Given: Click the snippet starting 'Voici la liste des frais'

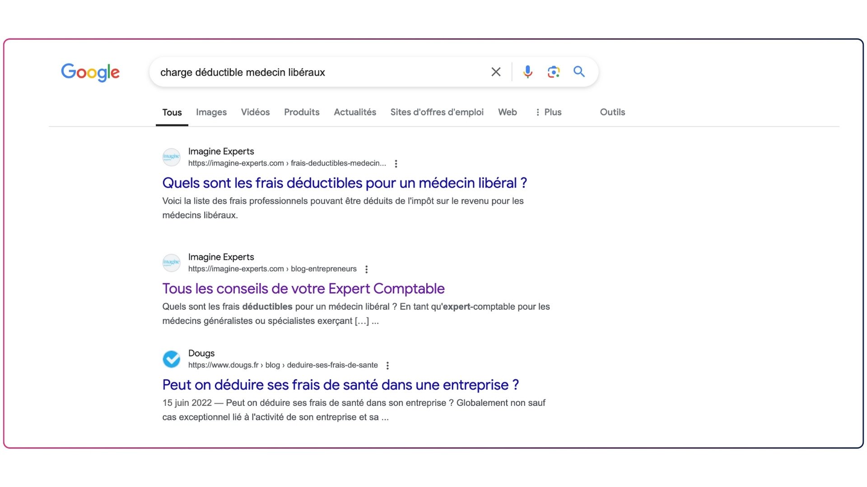Looking at the screenshot, I should pos(343,208).
